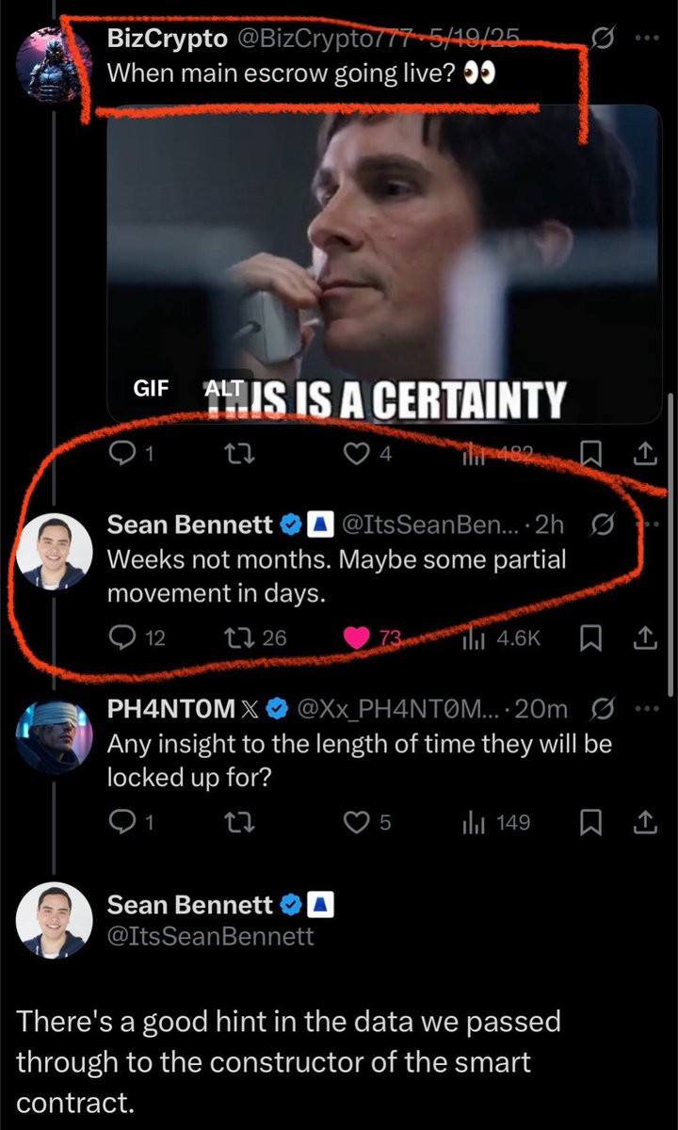Open PH4NTOM's profile avatar
Viewport: 678px width, 1130px height.
pyautogui.click(x=55, y=736)
